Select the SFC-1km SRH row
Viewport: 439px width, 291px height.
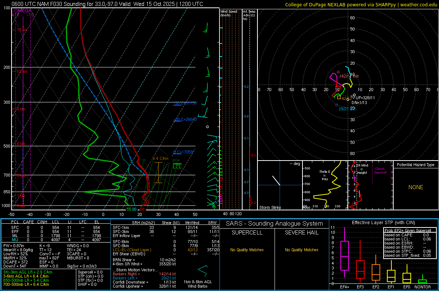166,227
